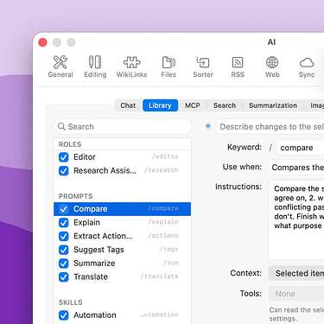Viewport: 324px width, 324px height.
Task: Switch to the MCP tab
Action: click(x=193, y=105)
